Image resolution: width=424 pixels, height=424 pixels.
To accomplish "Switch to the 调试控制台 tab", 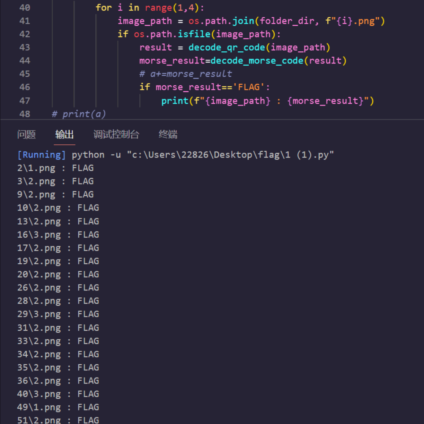I will tap(116, 134).
